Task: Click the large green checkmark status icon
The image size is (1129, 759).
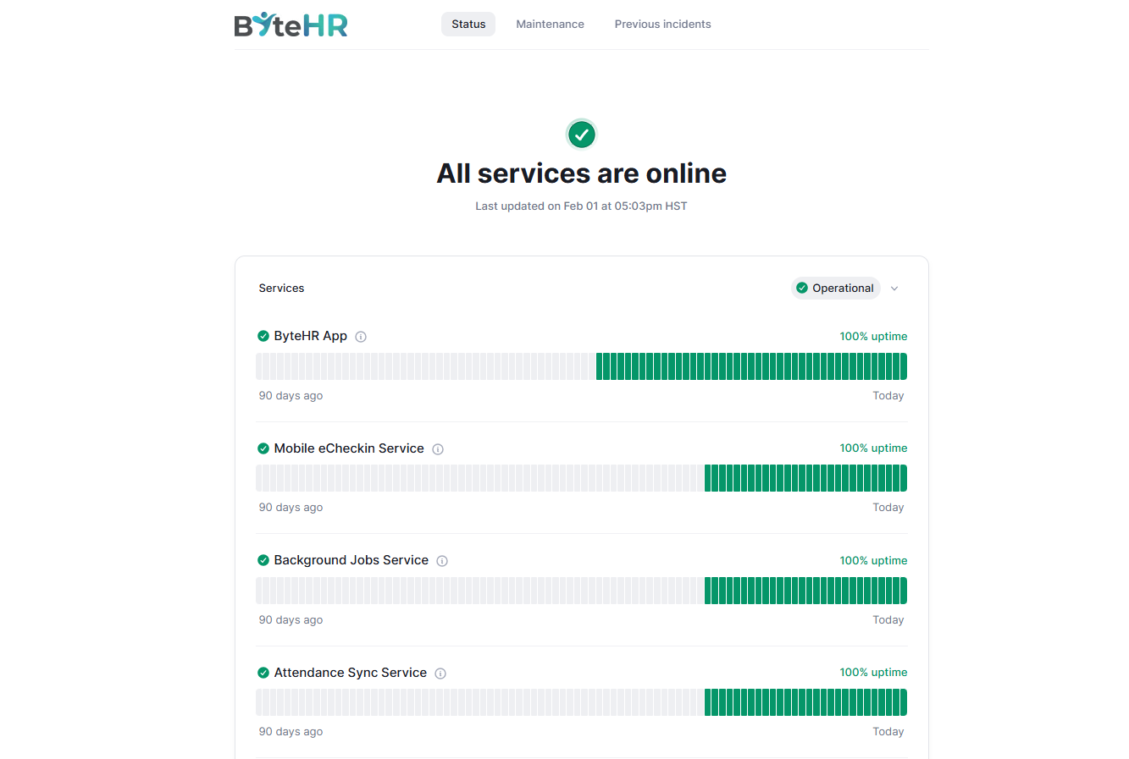Action: point(581,135)
